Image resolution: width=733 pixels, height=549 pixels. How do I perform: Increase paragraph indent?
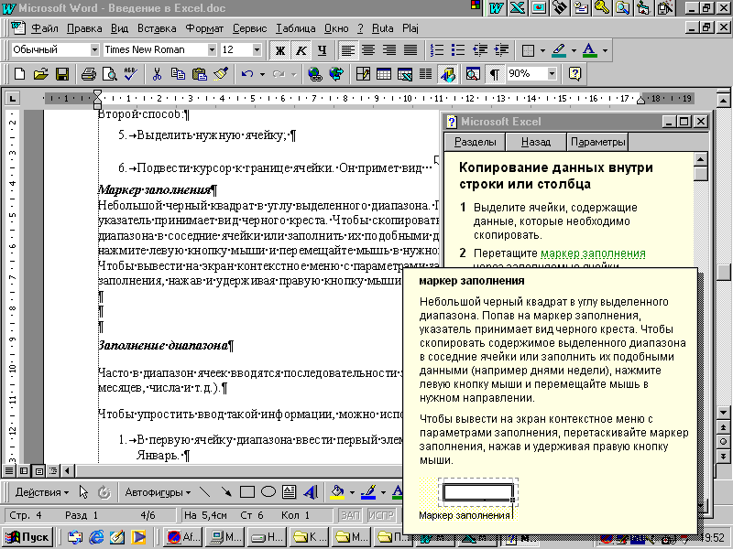point(501,50)
